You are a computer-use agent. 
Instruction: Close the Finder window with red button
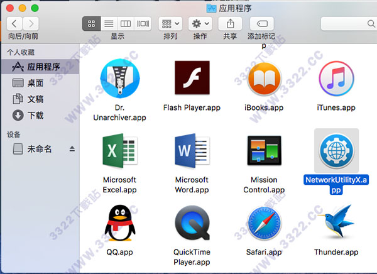(x=10, y=8)
